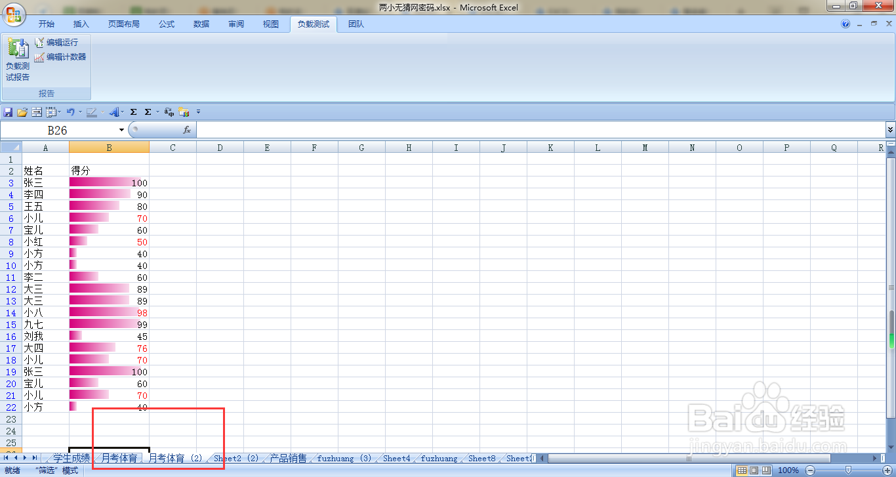
Task: Click cell containing 得分
Action: point(109,171)
